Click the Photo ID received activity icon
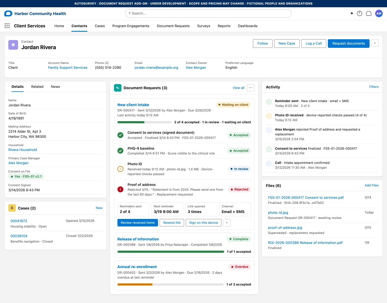 269,116
